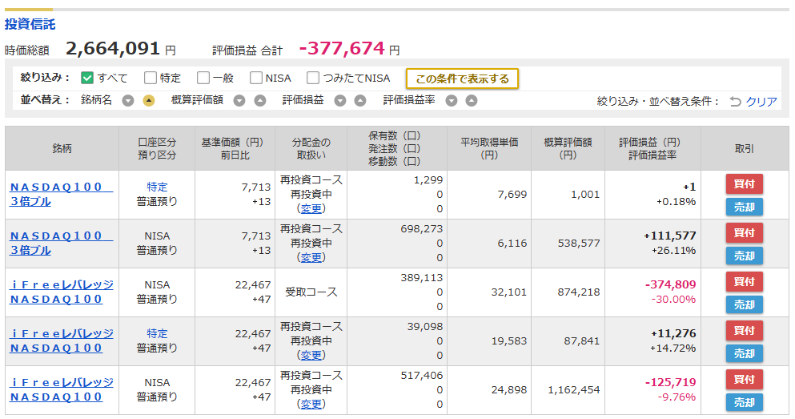Sort 銘柄名 in descending order
This screenshot has height=419, width=795.
pos(128,100)
